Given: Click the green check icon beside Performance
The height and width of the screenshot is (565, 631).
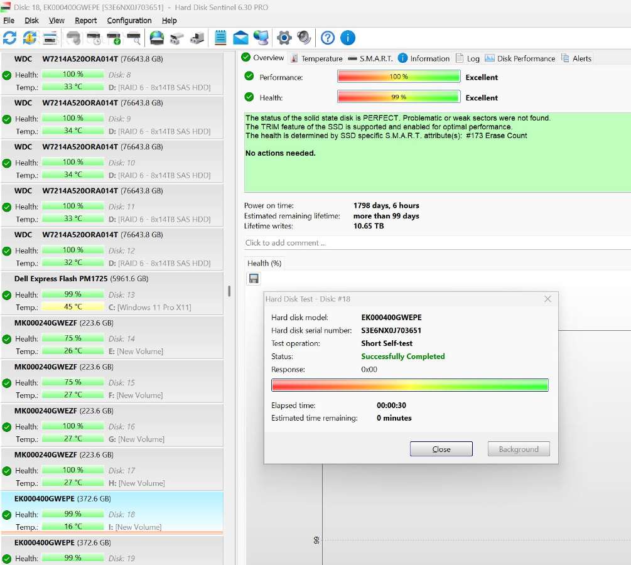Looking at the screenshot, I should pos(249,76).
